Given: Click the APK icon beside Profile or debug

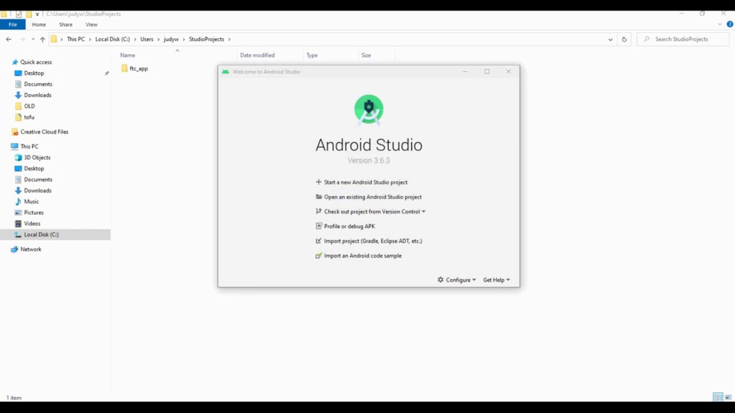Looking at the screenshot, I should coord(319,226).
